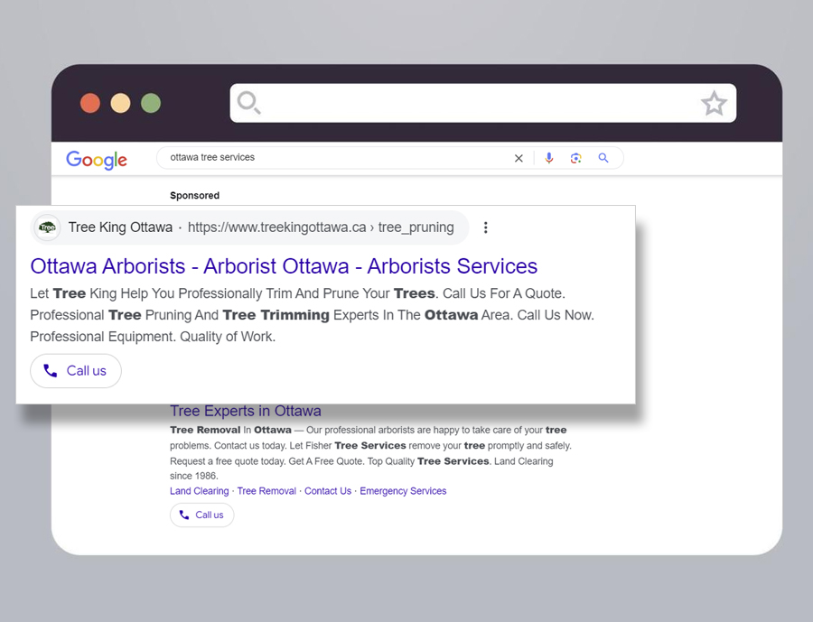Open Google Lens image search

click(x=575, y=158)
